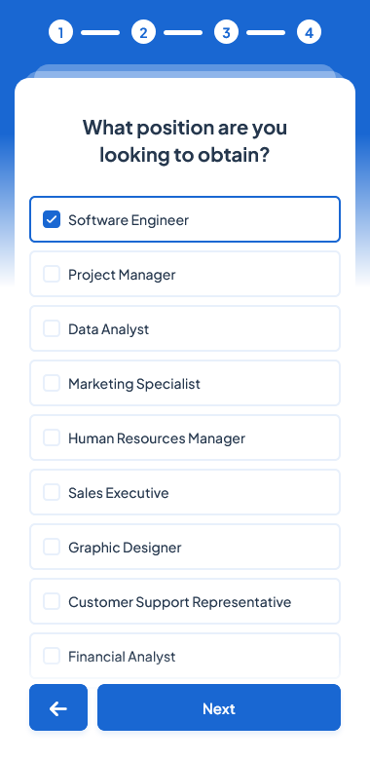Choose the Data Analyst option label
Viewport: 370px width, 760px height.
point(108,329)
